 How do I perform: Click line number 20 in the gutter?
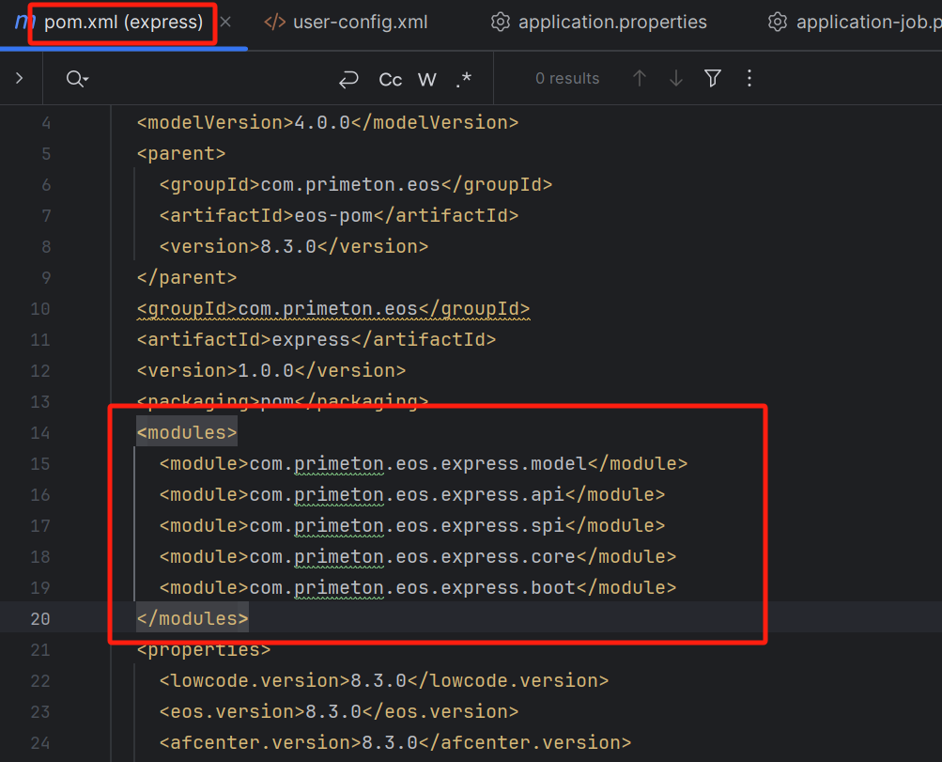click(x=40, y=618)
